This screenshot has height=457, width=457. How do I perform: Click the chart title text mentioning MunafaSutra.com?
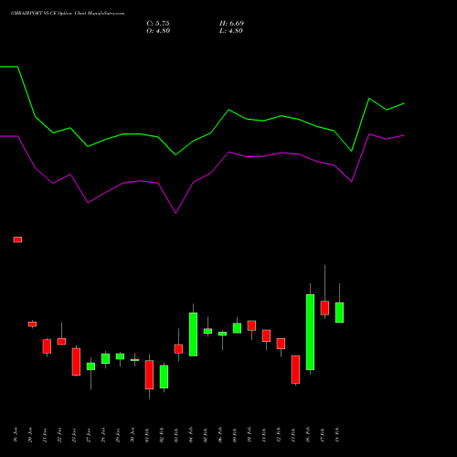click(68, 14)
